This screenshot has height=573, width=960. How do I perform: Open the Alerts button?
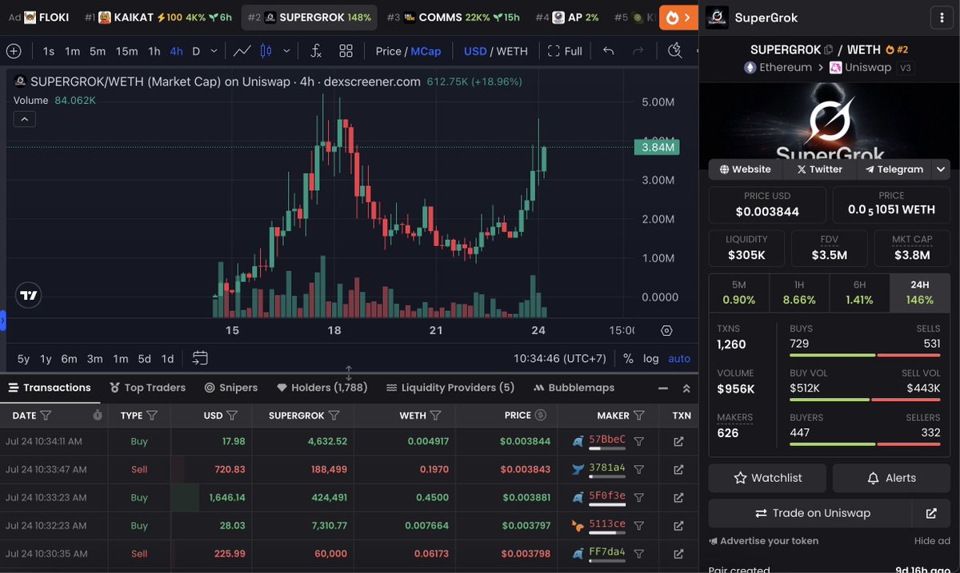click(891, 478)
